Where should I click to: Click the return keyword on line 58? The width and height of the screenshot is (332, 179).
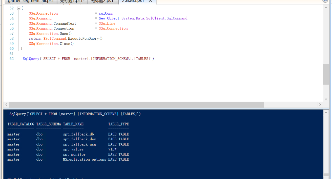35,39
